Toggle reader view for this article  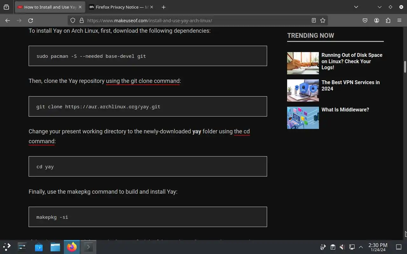pos(314,20)
